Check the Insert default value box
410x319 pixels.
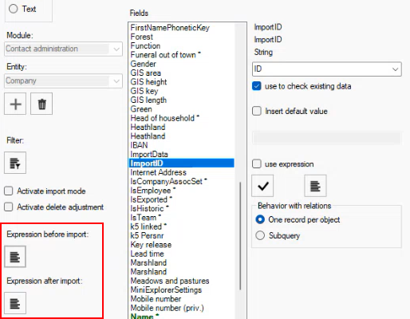coord(257,111)
